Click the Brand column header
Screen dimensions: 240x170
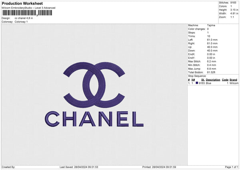pyautogui.click(x=234, y=80)
